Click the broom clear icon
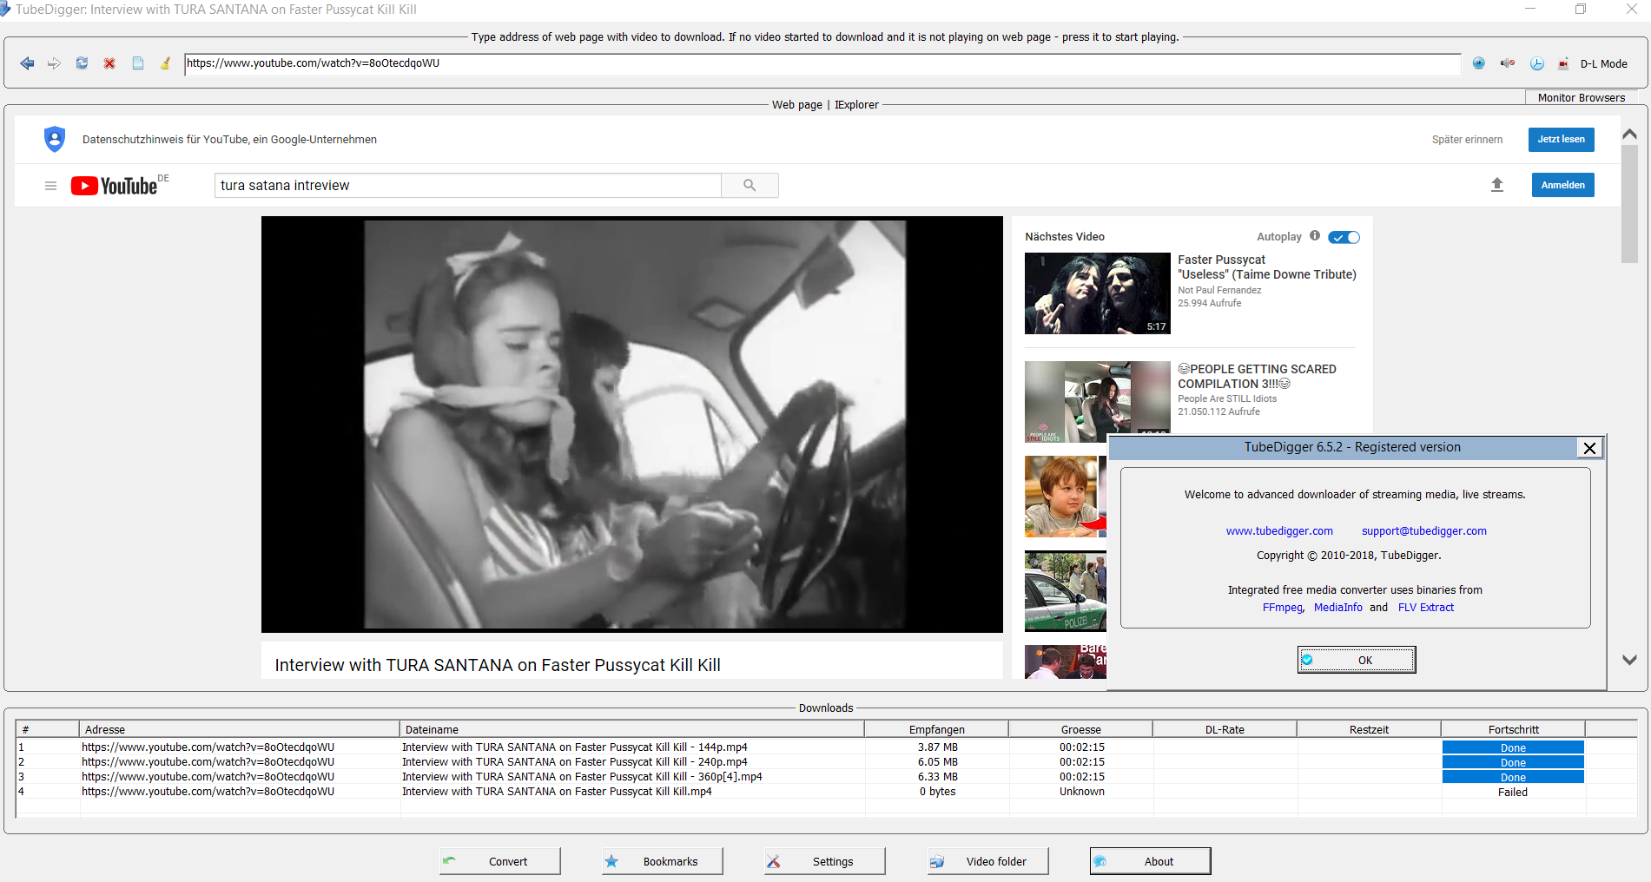Screen dimensions: 1651x882 pyautogui.click(x=165, y=63)
